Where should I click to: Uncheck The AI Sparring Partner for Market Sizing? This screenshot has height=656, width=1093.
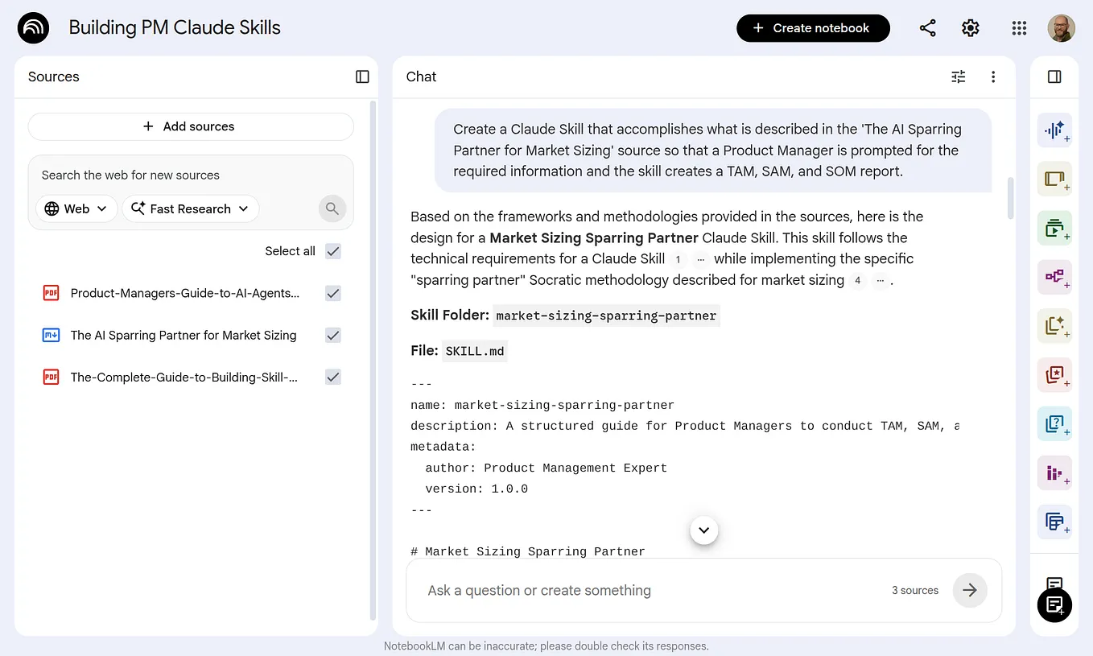[x=333, y=335]
